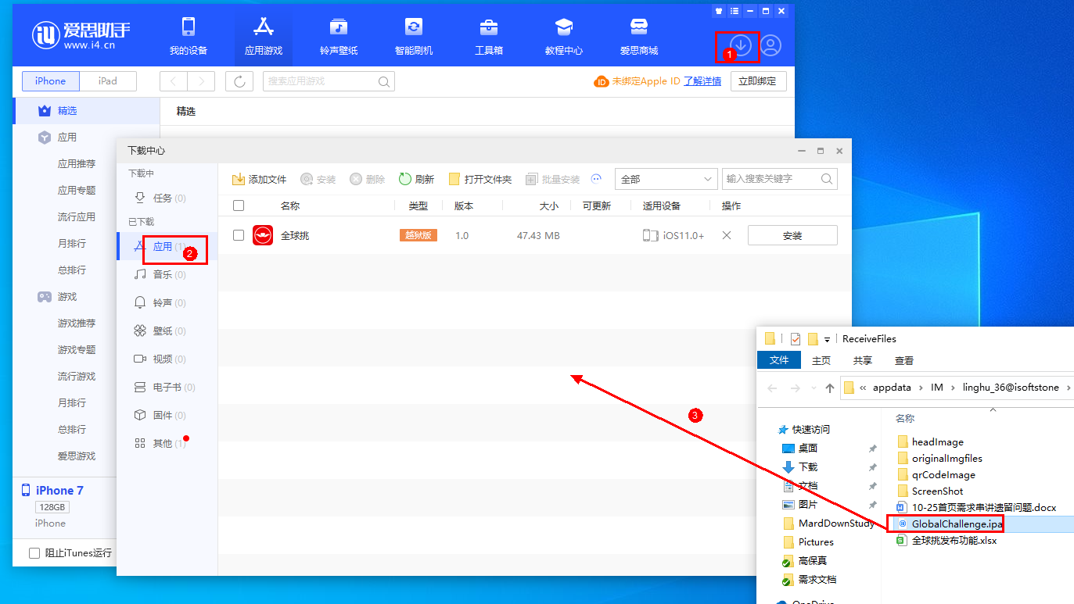Open 智能刷机 section
Screen dimensions: 1074x604
(414, 37)
